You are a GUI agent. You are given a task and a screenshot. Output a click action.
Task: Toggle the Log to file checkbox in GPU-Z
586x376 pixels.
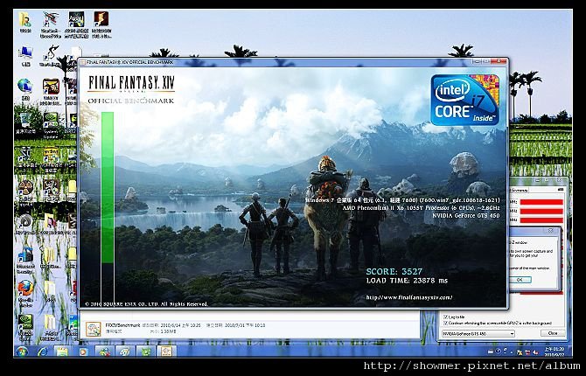(445, 317)
